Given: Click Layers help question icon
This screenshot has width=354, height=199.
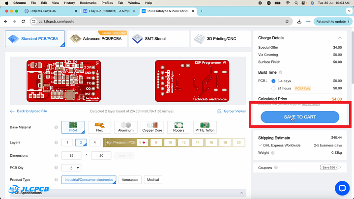Looking at the screenshot, I should [56, 142].
